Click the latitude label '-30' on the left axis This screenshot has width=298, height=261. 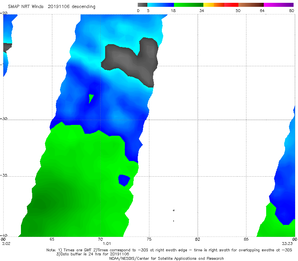(4, 118)
